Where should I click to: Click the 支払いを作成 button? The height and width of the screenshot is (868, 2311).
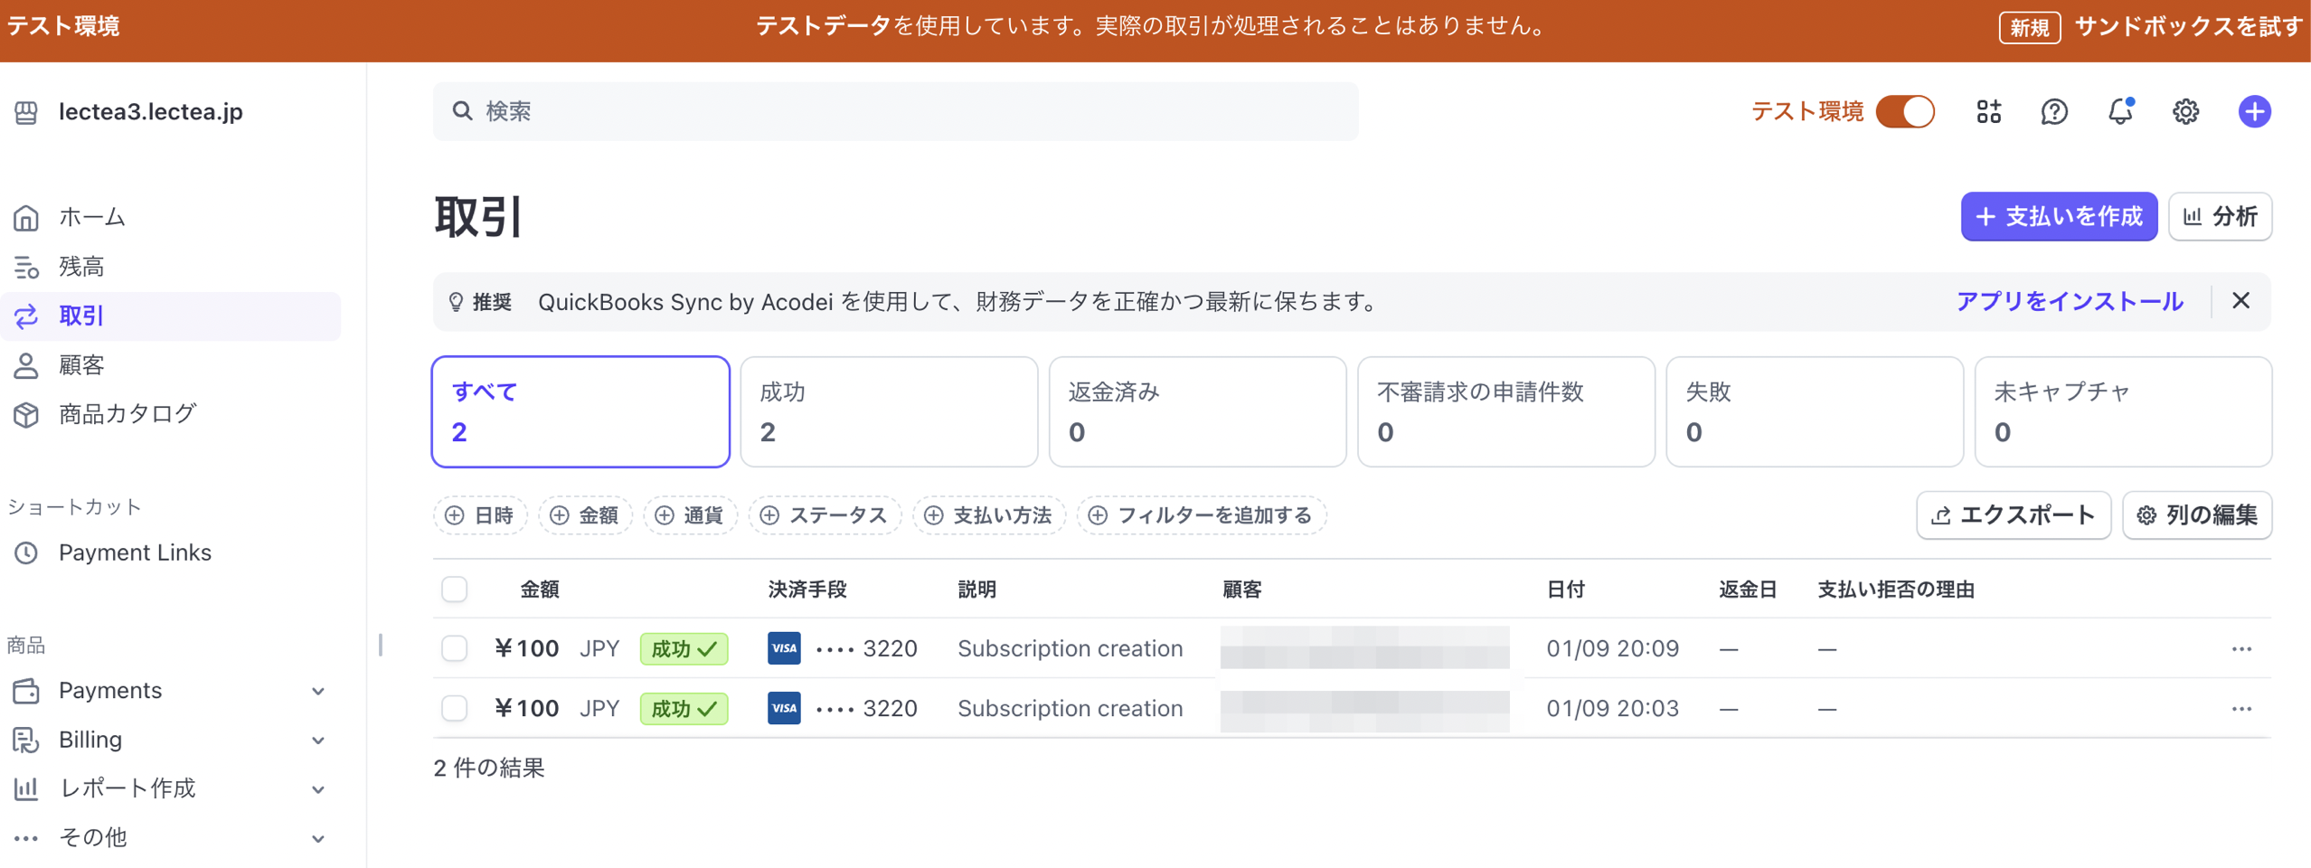tap(2058, 217)
